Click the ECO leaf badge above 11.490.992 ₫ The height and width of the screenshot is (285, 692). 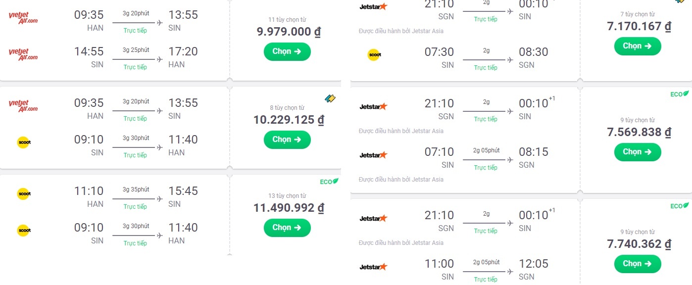329,182
